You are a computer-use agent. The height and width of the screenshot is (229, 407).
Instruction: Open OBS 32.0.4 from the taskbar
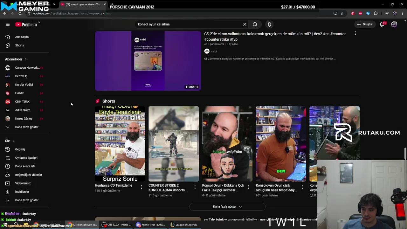coord(116,225)
